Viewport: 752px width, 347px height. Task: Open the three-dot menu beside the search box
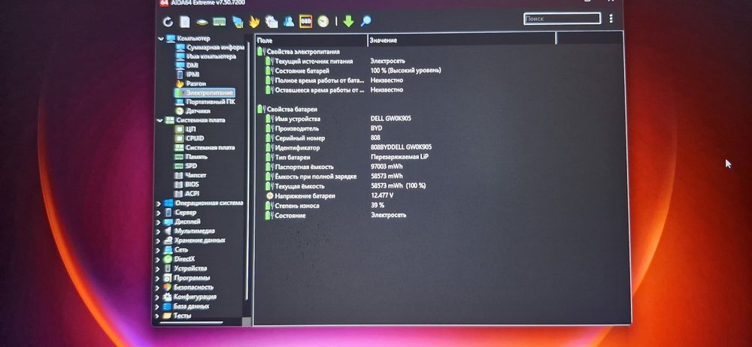tap(611, 19)
